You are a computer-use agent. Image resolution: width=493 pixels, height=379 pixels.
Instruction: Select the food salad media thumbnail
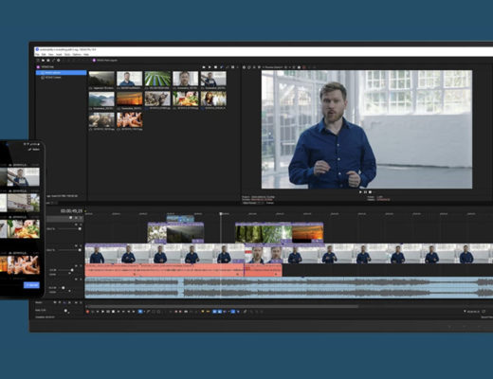click(186, 99)
